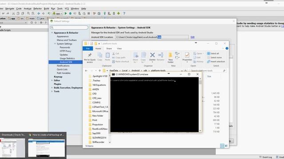
Task: Click the Undo arrow in Android Studio toolbar
Action: point(3,13)
